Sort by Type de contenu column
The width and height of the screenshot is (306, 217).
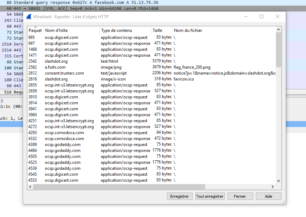tap(125, 30)
